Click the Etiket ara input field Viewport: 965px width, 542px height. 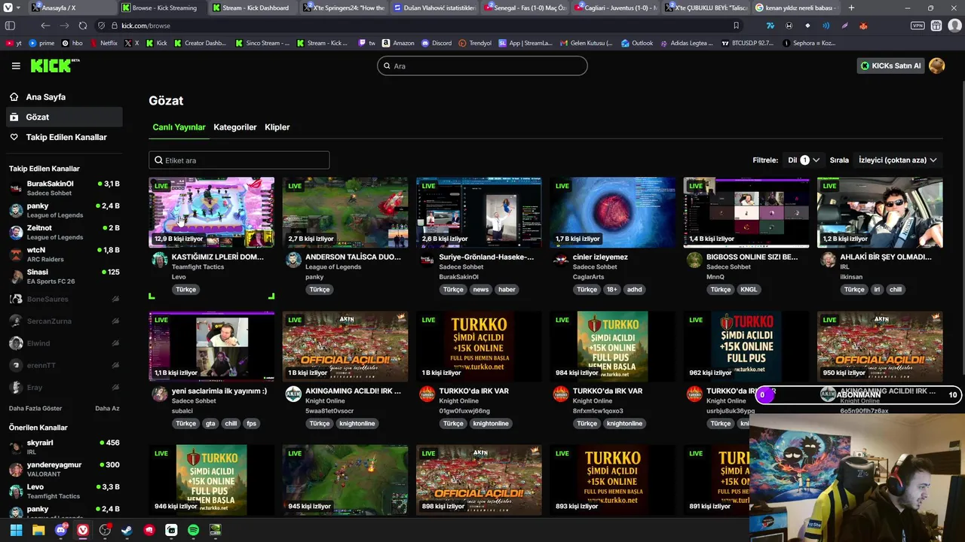[239, 160]
